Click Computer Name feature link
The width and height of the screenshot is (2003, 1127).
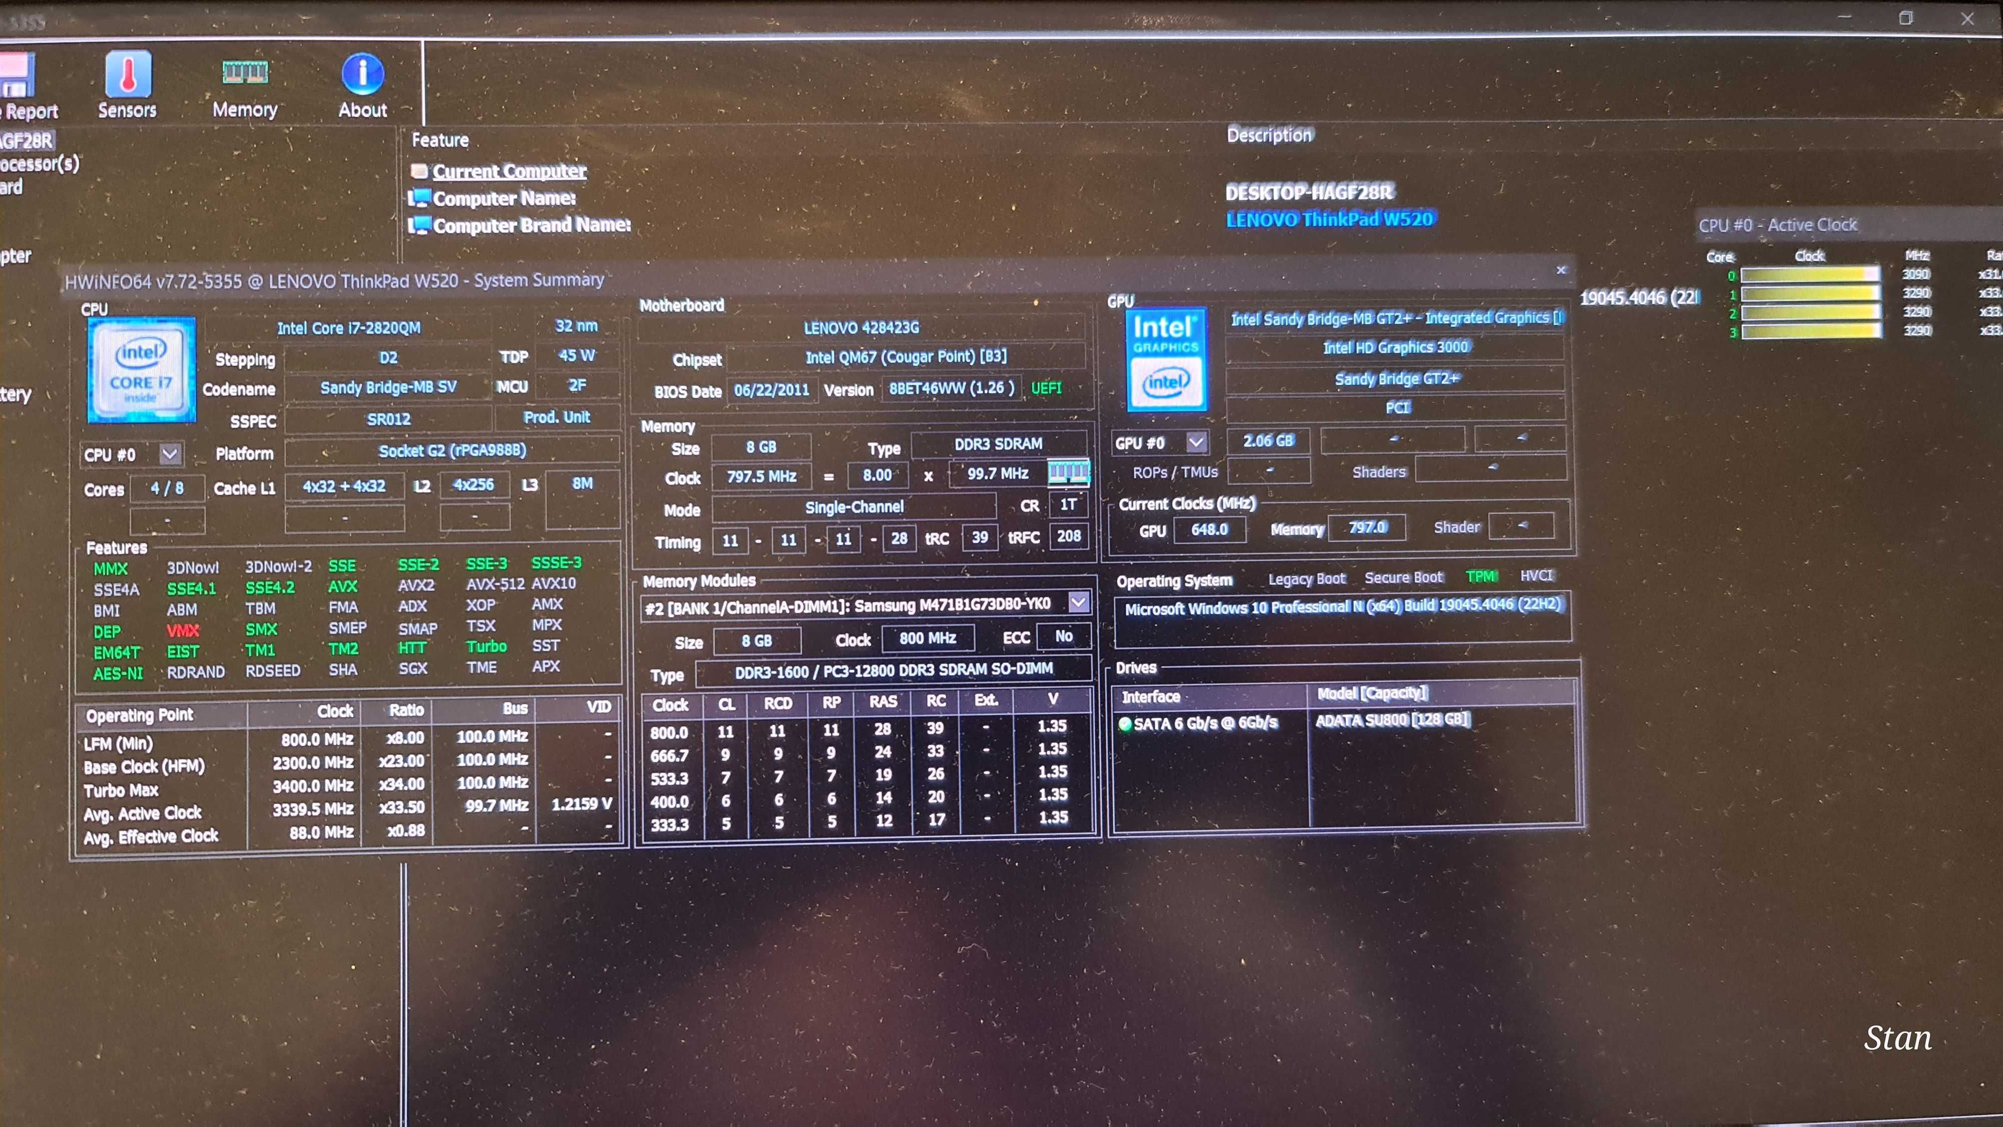tap(505, 198)
